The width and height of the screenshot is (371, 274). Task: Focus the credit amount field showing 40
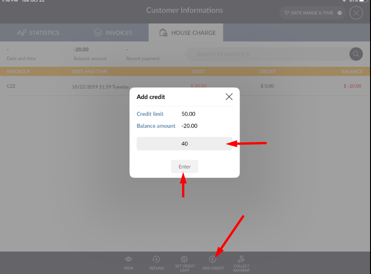coord(184,144)
